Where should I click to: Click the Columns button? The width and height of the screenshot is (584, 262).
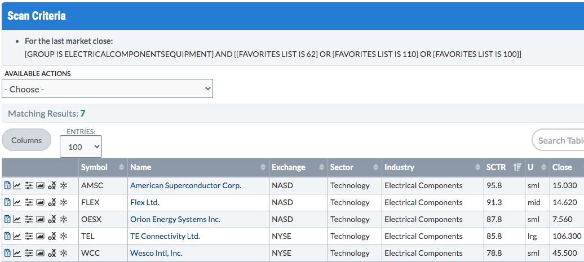(x=26, y=140)
